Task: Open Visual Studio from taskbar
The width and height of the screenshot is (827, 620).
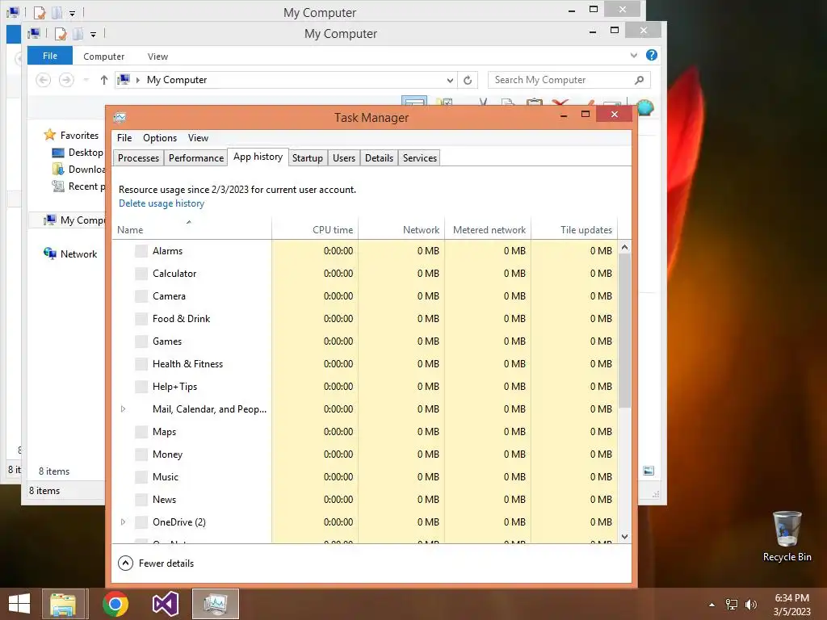Action: click(x=166, y=604)
